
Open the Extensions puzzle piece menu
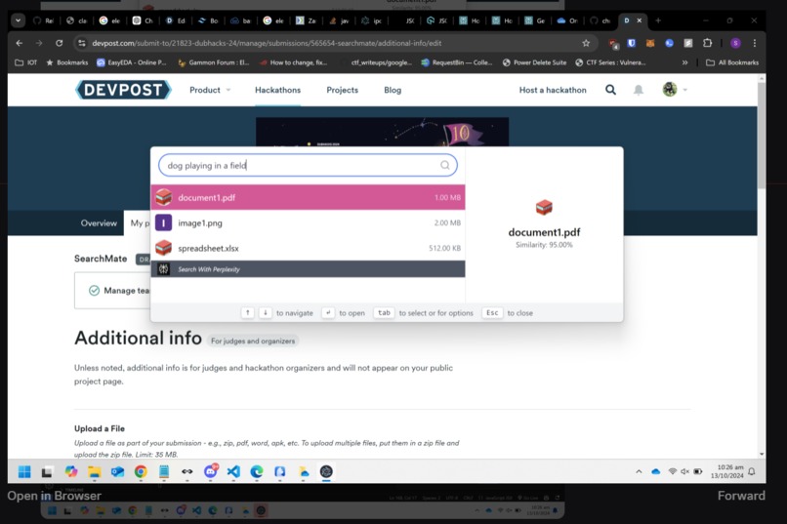(707, 43)
